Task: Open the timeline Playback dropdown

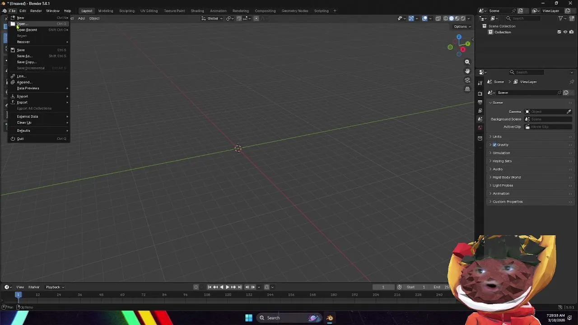Action: (55, 287)
